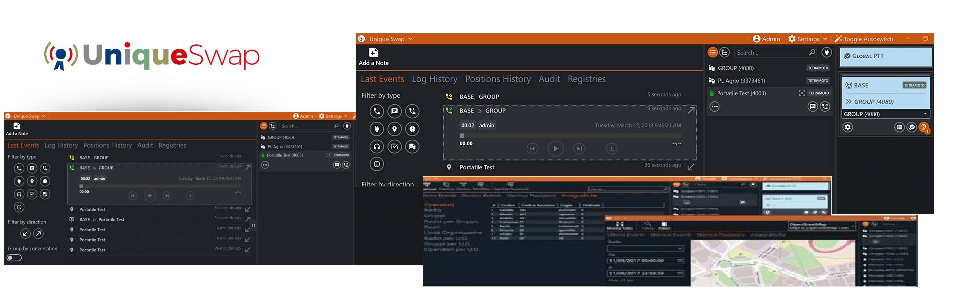Click Toggle Autoswitch in large window

[864, 39]
